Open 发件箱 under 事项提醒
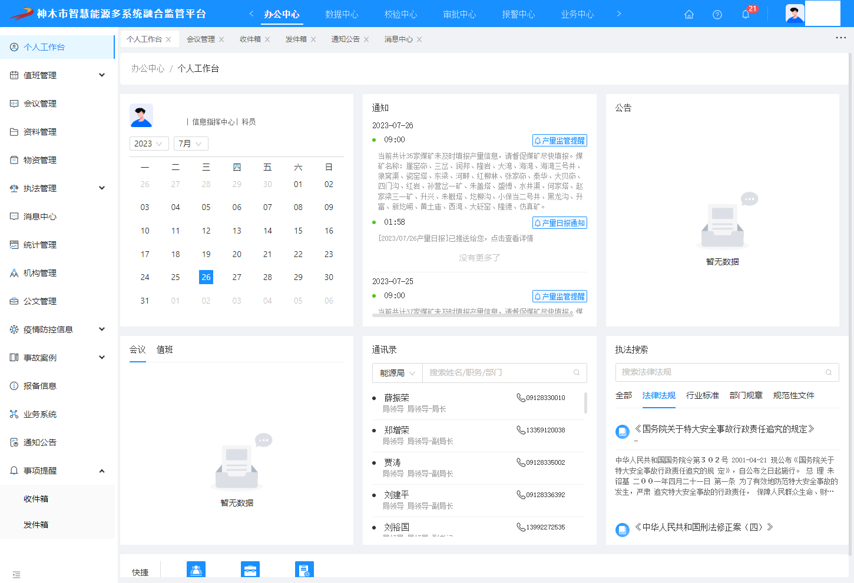Viewport: 854px width, 583px height. 57,525
